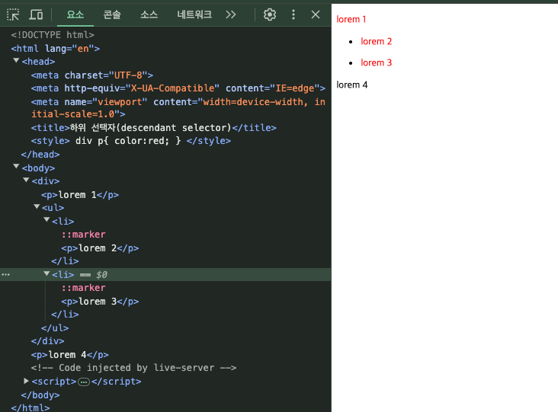Open the row actions ellipsis beside selected li

[x=5, y=274]
